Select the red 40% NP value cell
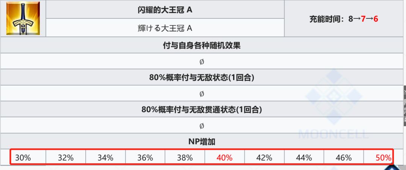The width and height of the screenshot is (406, 170). [x=225, y=158]
